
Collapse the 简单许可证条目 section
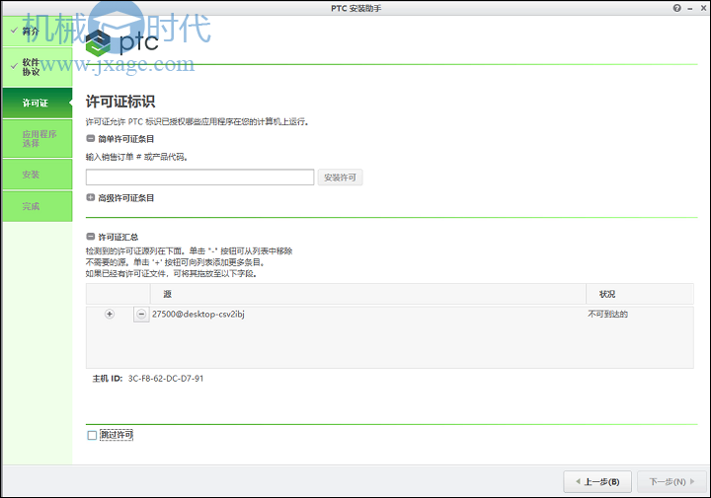click(x=90, y=138)
